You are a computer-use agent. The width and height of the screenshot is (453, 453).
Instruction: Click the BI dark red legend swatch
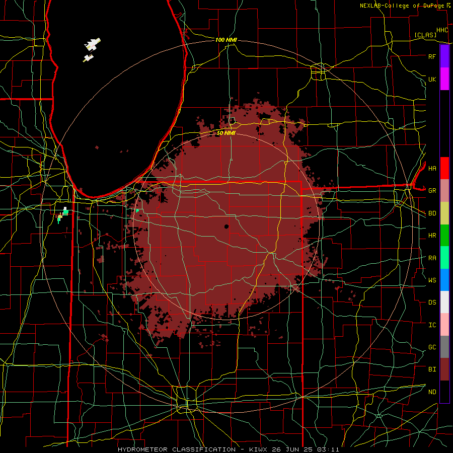pos(444,369)
